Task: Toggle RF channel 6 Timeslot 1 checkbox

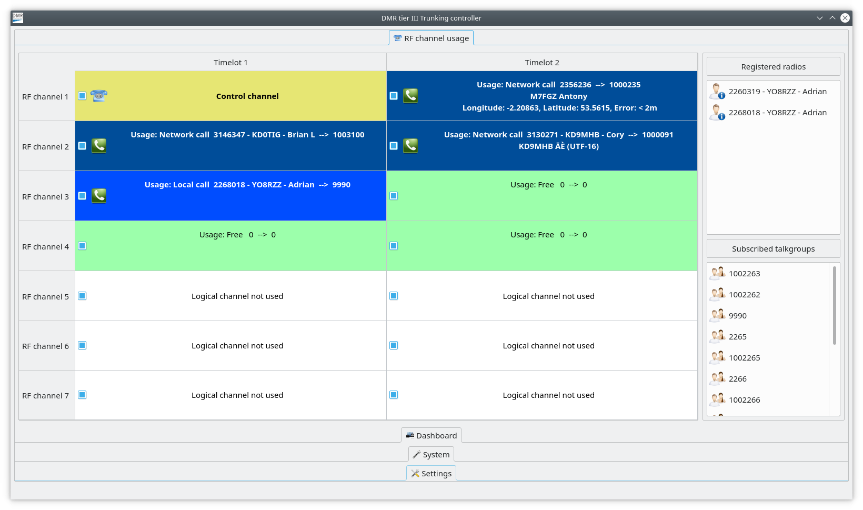Action: tap(82, 345)
